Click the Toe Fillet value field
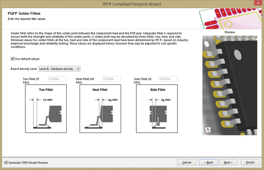Screen dimensions: 264x170 (58, 79)
